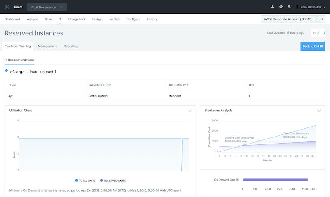Click the On Demand Cost ($) label
The width and height of the screenshot is (330, 197).
click(x=226, y=180)
